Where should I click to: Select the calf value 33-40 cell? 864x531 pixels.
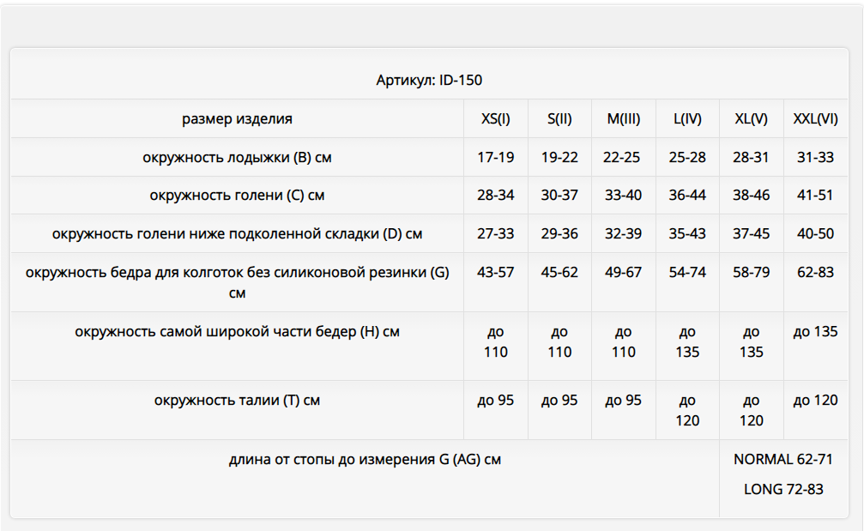[624, 196]
